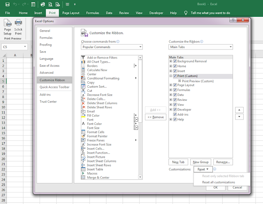Select the Calculate Now calculator icon
Viewport: 263px width, 204px height.
tap(83, 70)
